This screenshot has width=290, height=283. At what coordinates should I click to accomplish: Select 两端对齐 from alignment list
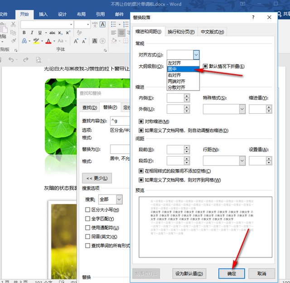pyautogui.click(x=183, y=81)
